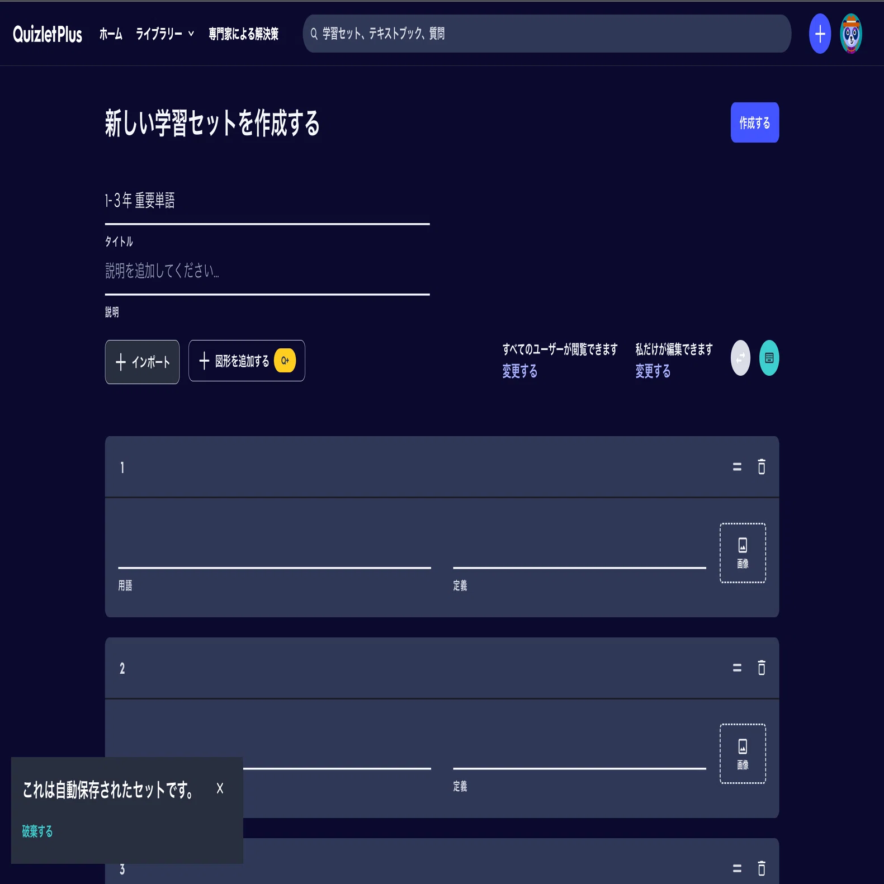The width and height of the screenshot is (884, 884).
Task: Edit the title field 1-3年 重要単語
Action: point(267,201)
